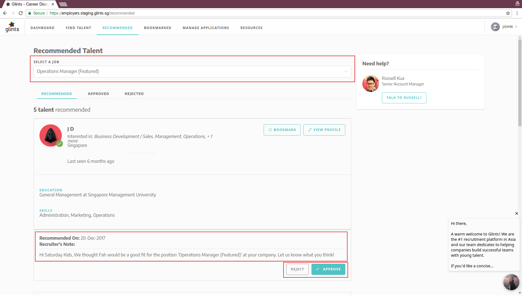Switch to the Approved tab

(x=98, y=94)
